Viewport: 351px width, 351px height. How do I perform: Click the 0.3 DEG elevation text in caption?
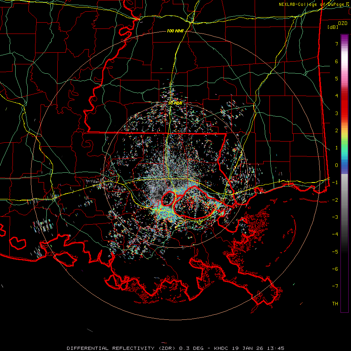click(x=191, y=348)
